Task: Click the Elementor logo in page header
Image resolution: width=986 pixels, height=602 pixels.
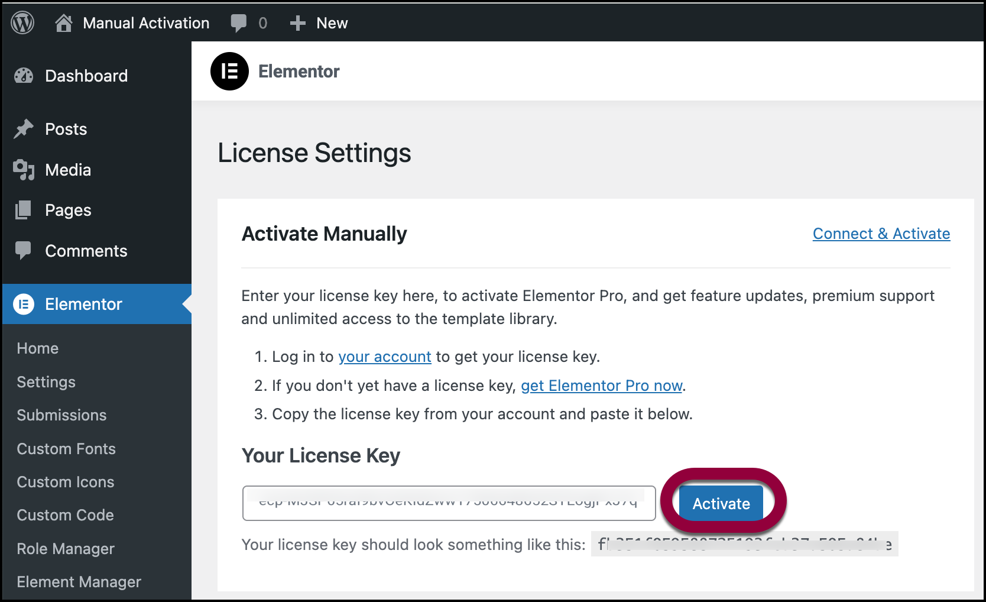Action: tap(229, 72)
